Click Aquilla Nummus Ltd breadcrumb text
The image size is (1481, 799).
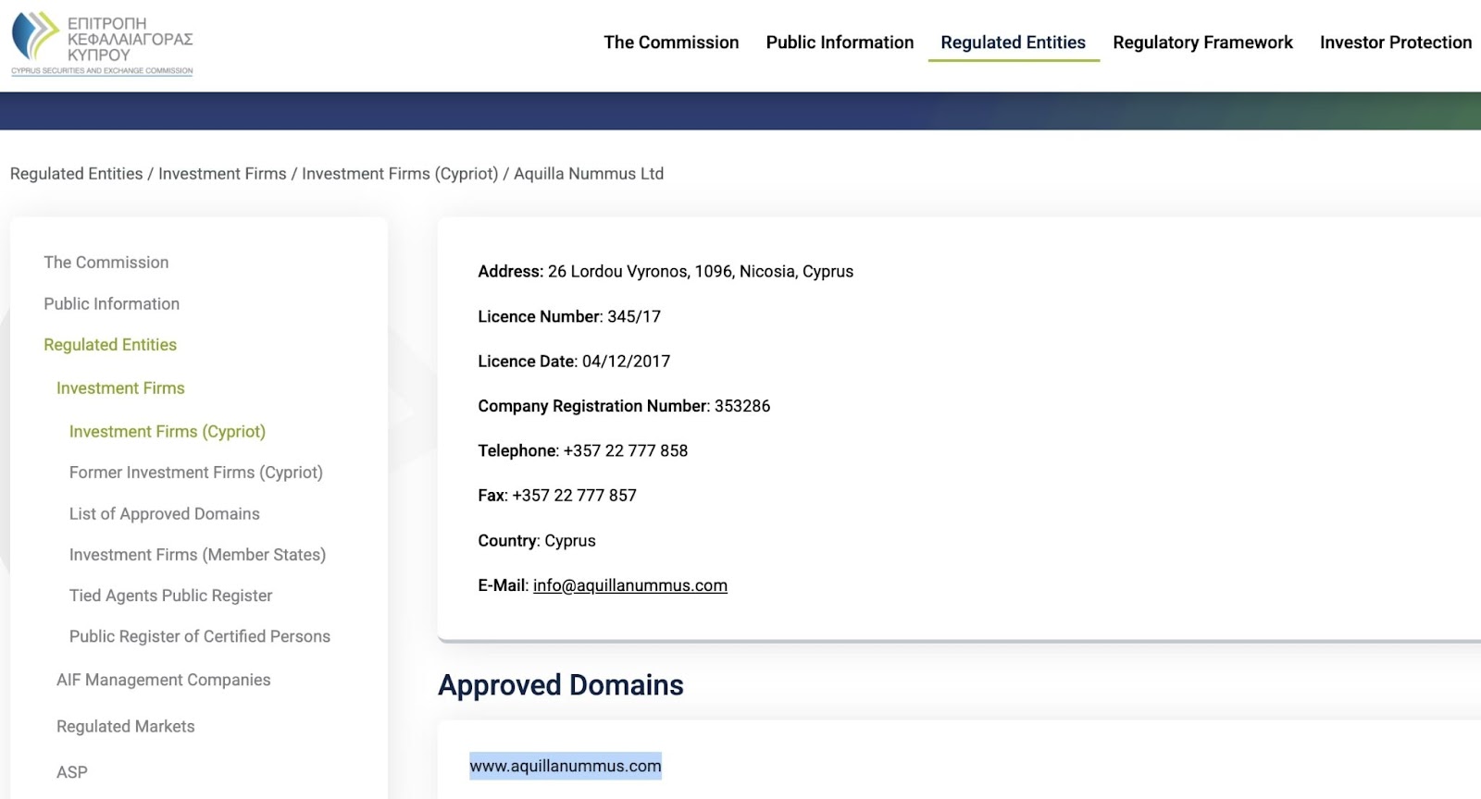(x=589, y=174)
